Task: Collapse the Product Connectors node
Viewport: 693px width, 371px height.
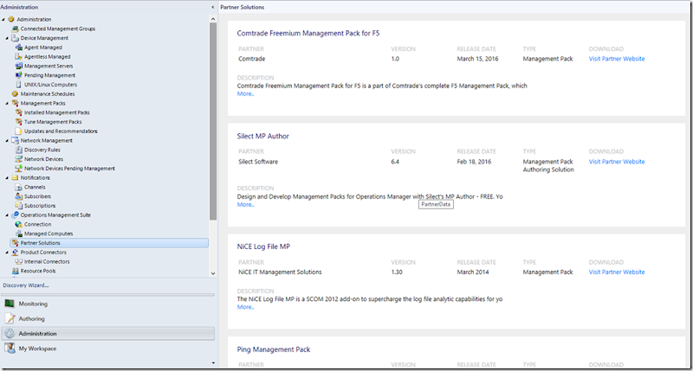Action: click(7, 253)
